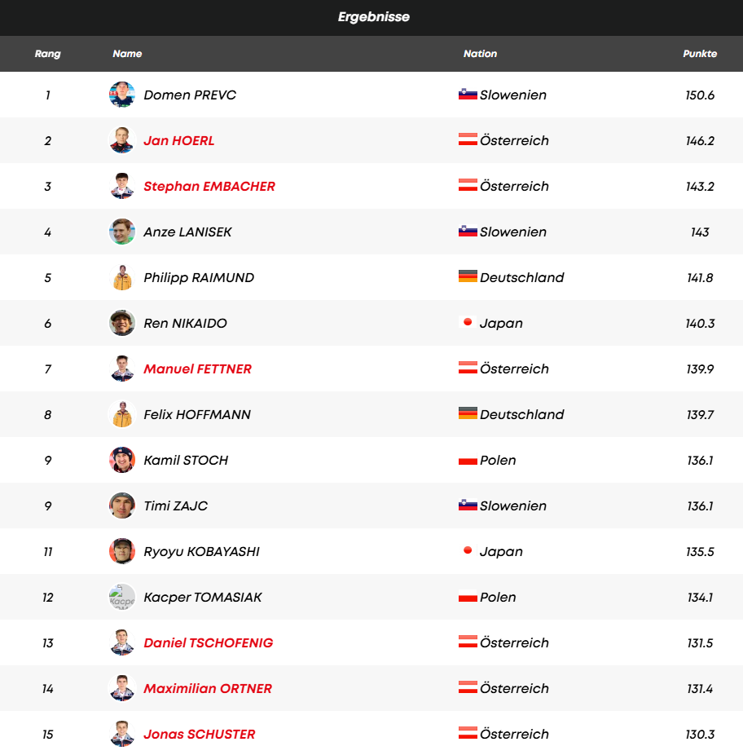Viewport: 743px width, 755px height.
Task: Click Domen Prevc's avatar photo
Action: coord(122,95)
